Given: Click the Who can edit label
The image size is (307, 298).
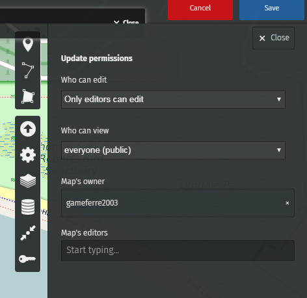Looking at the screenshot, I should tap(84, 80).
